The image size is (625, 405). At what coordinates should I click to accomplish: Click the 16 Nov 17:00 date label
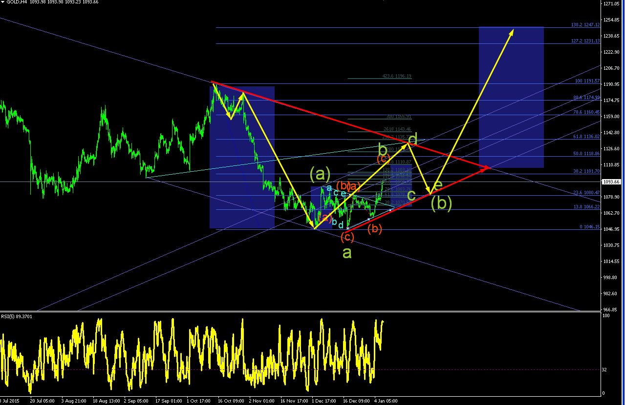(x=293, y=401)
